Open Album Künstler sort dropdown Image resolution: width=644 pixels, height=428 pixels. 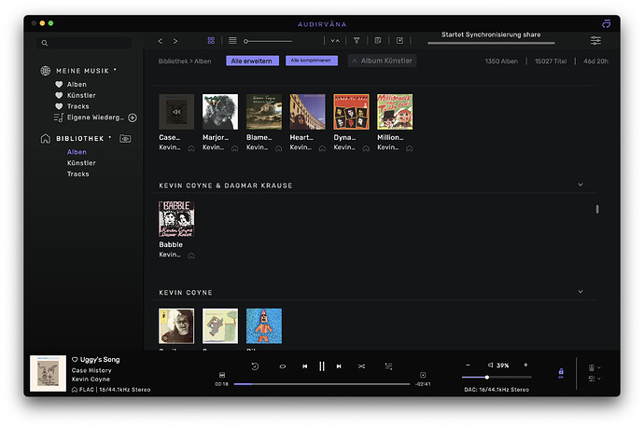pyautogui.click(x=382, y=61)
